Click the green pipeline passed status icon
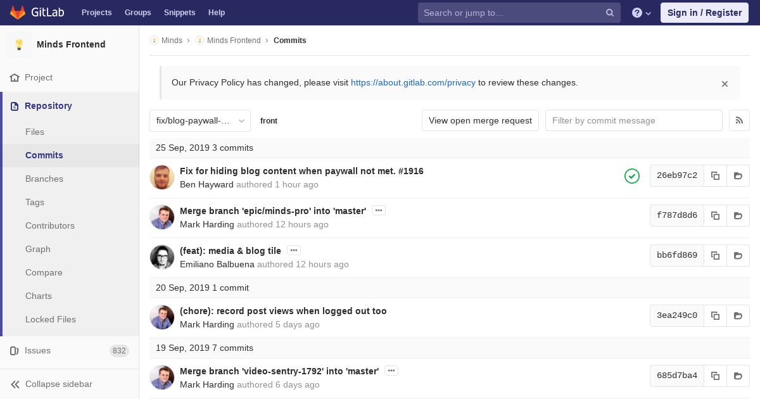This screenshot has width=760, height=399. click(x=631, y=176)
